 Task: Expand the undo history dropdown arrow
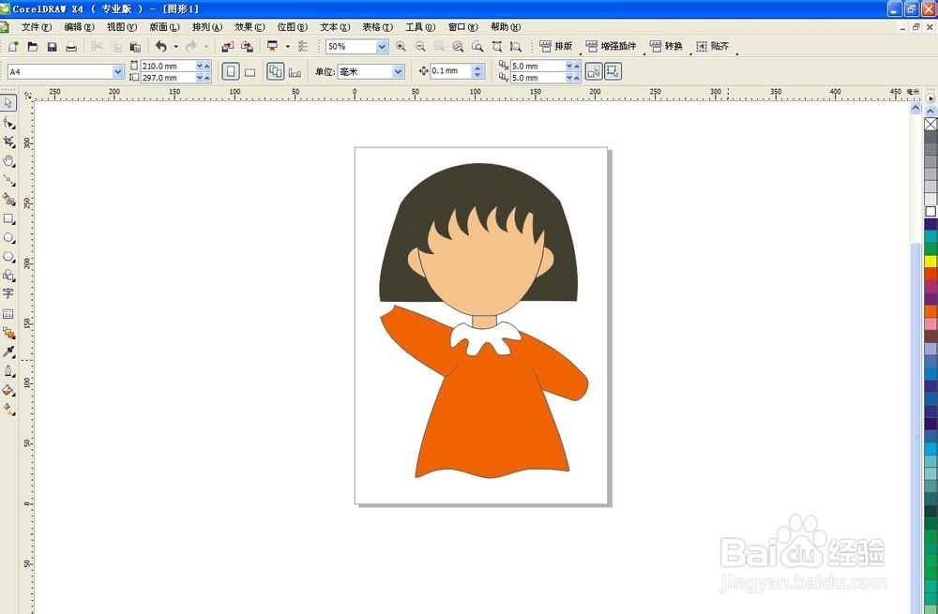click(176, 46)
